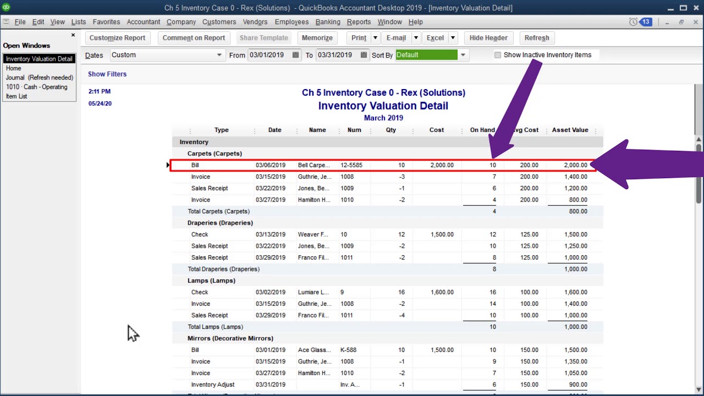Click the Bell Carpe... Bill row name
The height and width of the screenshot is (396, 704).
click(314, 166)
